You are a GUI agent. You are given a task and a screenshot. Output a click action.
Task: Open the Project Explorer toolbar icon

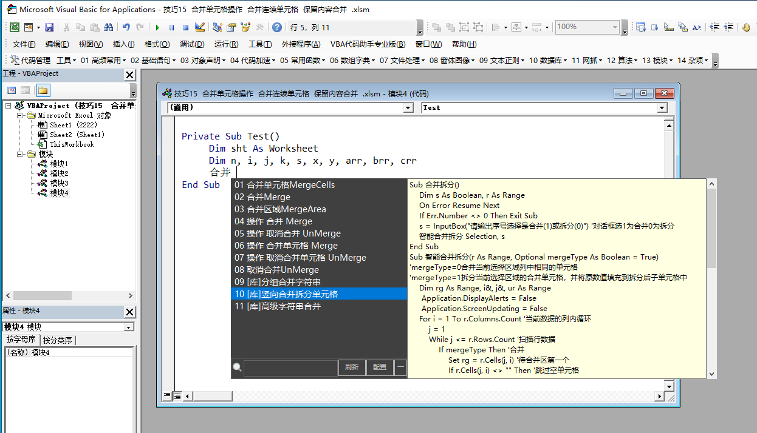click(x=217, y=27)
